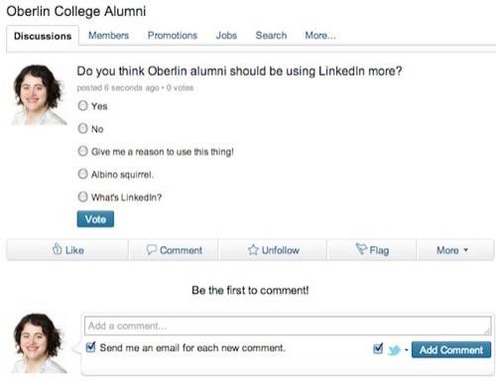Focus the Add a comment field
This screenshot has height=384, width=496.
coord(288,325)
